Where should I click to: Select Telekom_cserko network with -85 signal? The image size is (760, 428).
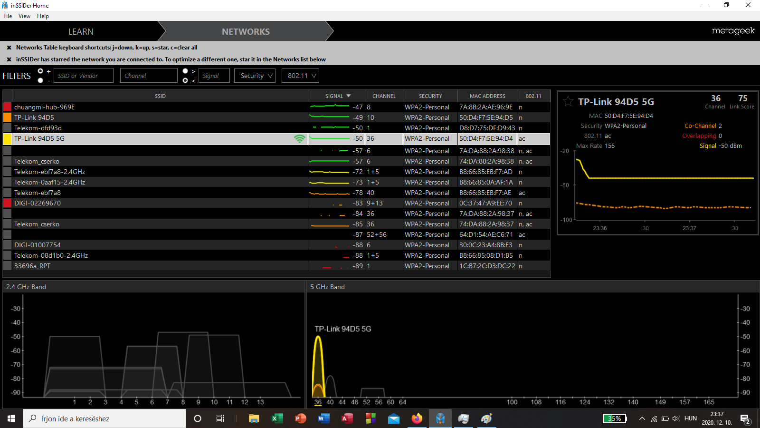(x=276, y=224)
